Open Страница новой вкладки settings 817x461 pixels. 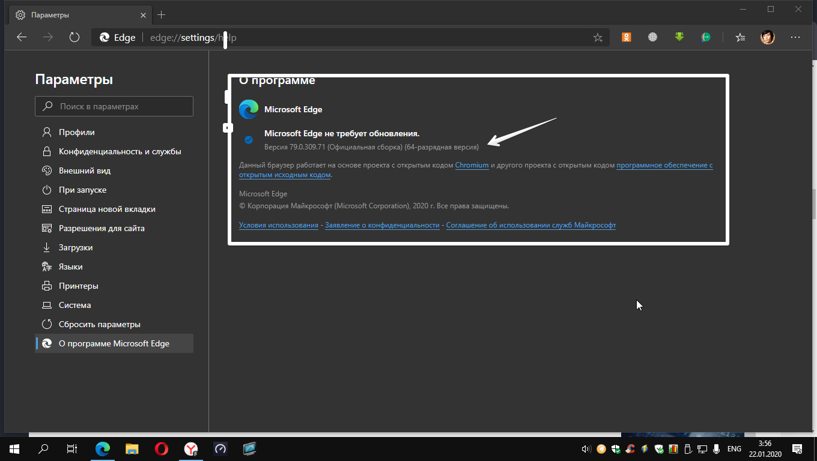[x=114, y=209]
